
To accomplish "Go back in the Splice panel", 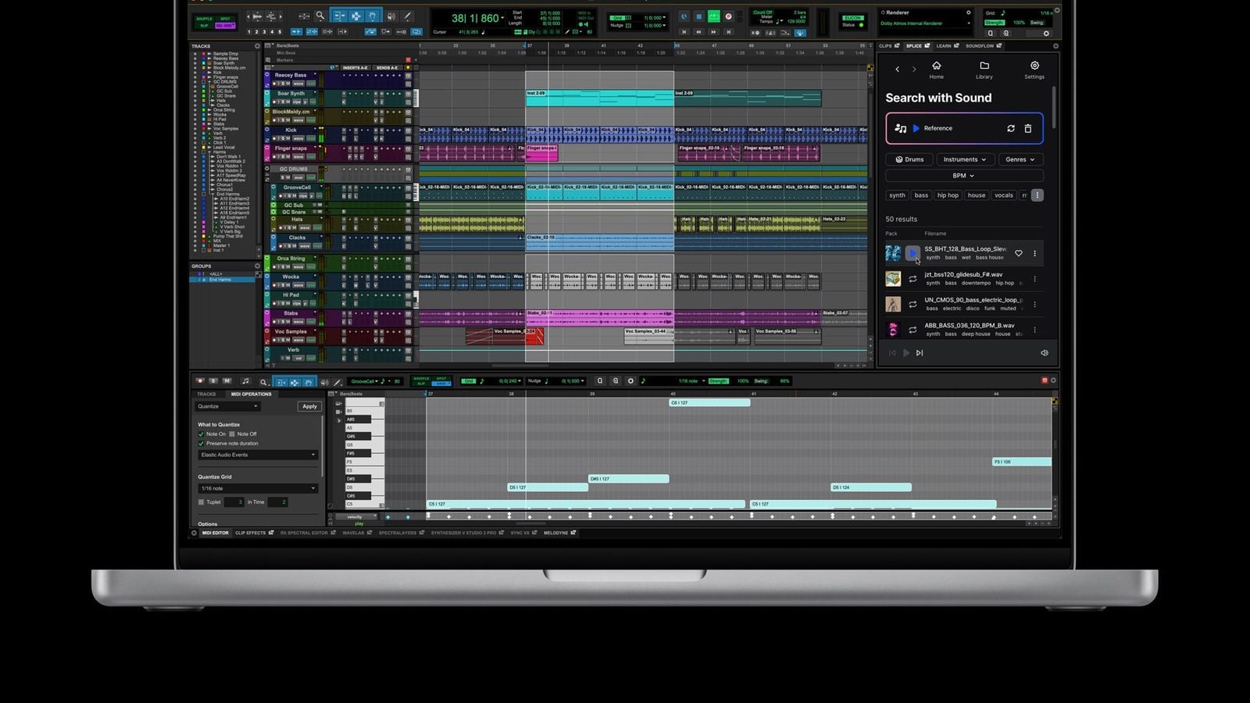I will point(897,70).
